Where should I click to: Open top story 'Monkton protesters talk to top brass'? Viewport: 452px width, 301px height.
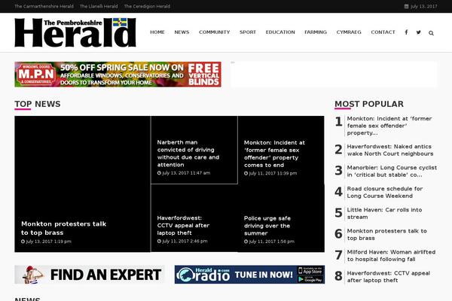64,228
